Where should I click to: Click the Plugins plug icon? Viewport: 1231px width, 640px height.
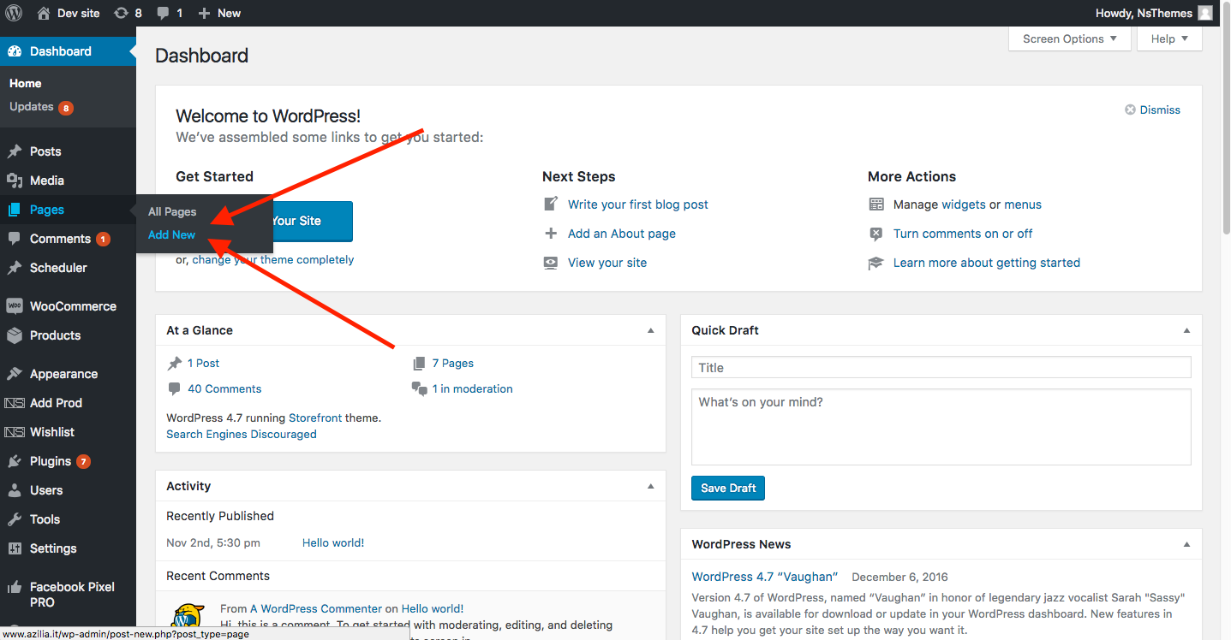15,461
